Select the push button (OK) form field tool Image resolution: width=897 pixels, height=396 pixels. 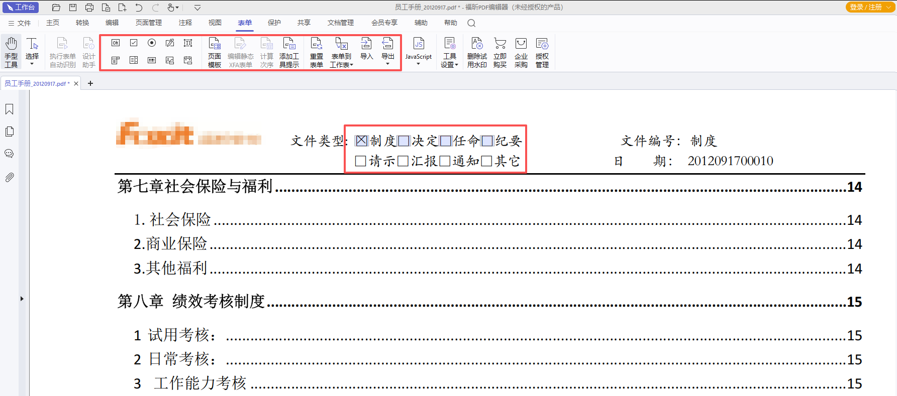[116, 43]
